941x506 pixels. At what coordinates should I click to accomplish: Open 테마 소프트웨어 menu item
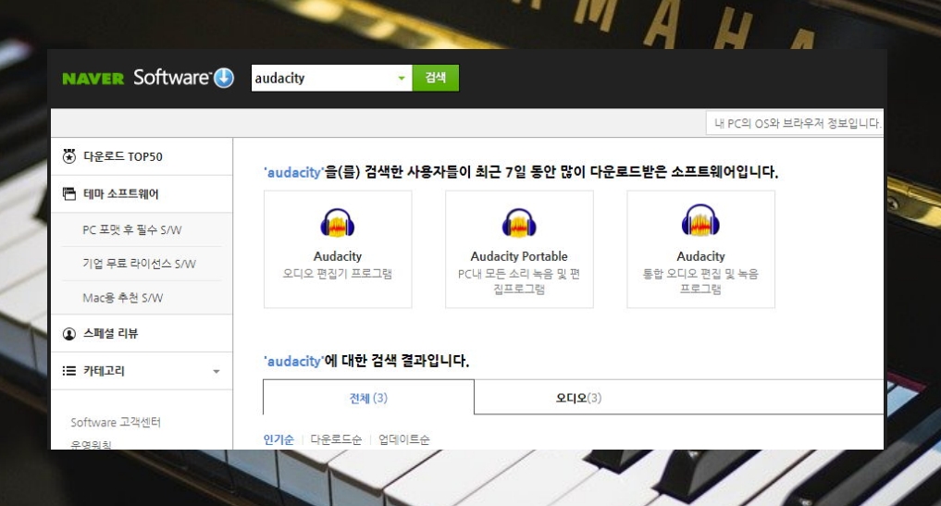(120, 194)
